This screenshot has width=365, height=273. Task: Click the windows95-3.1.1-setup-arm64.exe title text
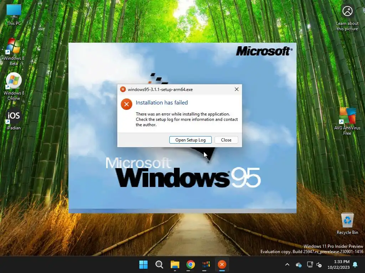coord(160,90)
